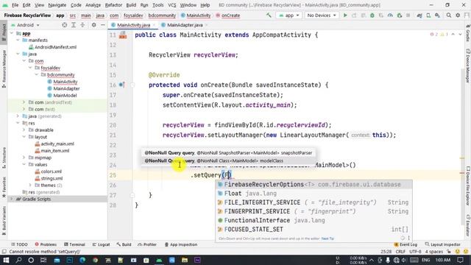Expand the mipmap folder
This screenshot has width=471, height=265.
click(24, 158)
